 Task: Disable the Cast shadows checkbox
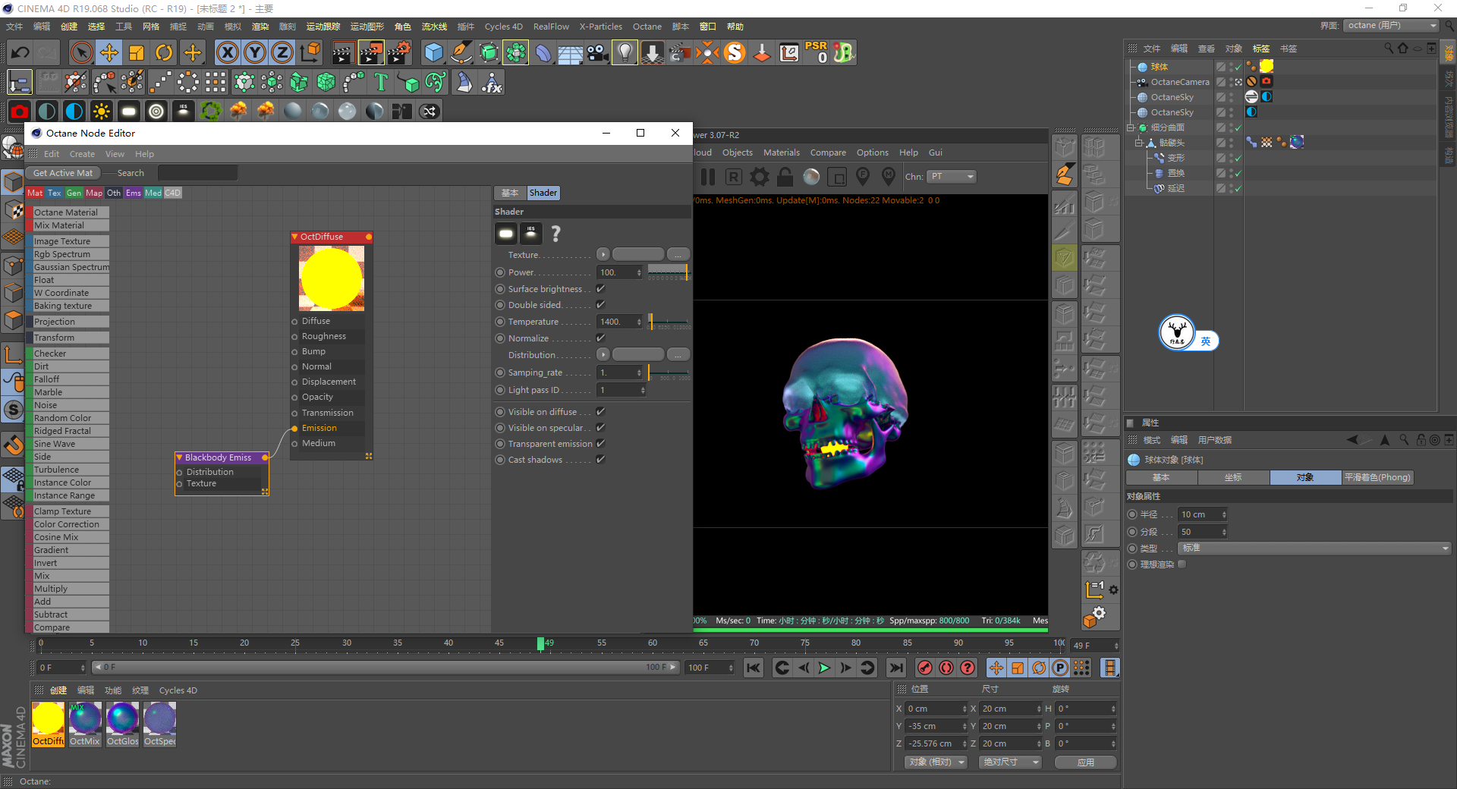[x=600, y=460]
